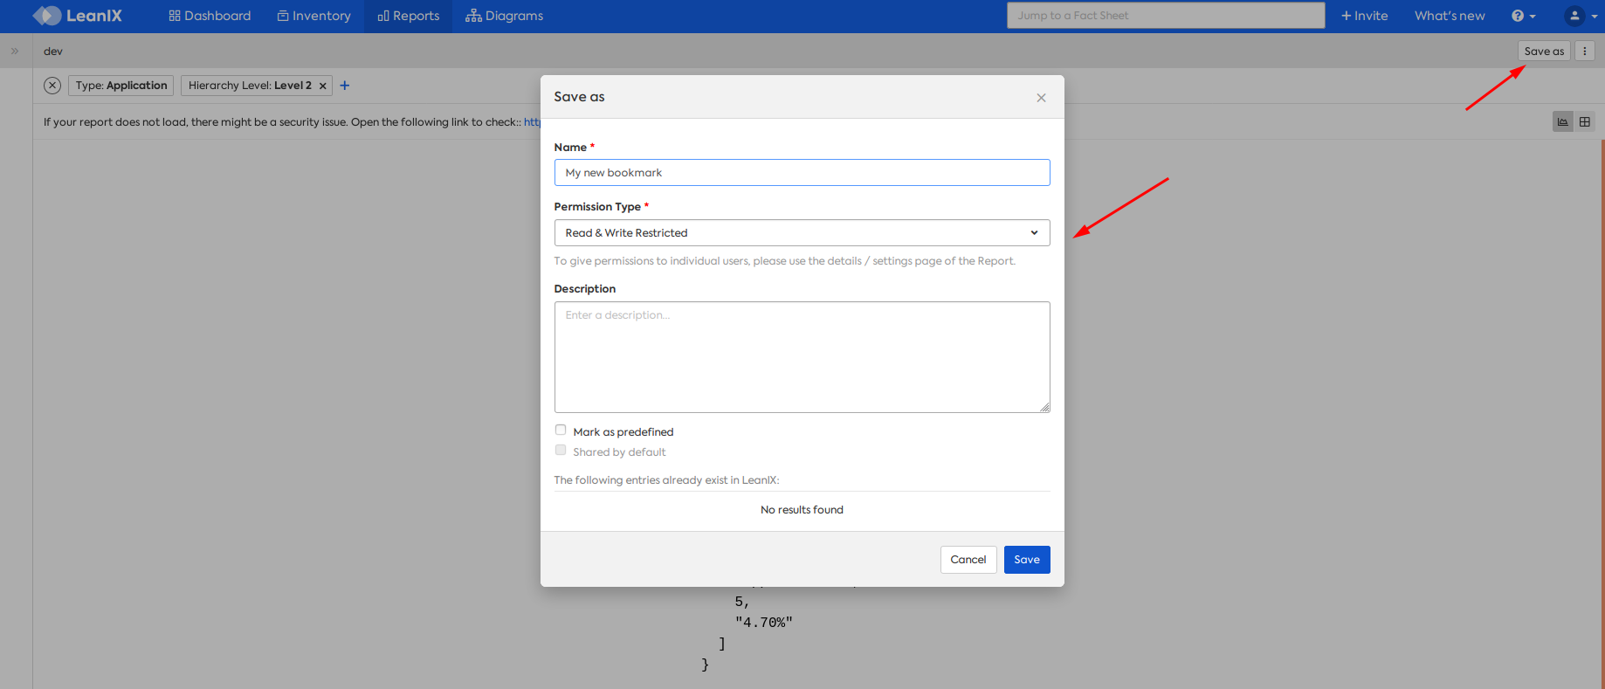Close the Save as dialog
Screen dimensions: 1605x689
(x=1041, y=98)
